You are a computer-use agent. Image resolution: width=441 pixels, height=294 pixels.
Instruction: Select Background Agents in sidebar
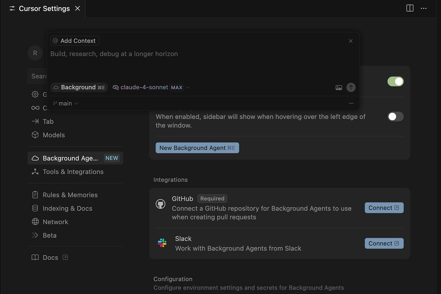pyautogui.click(x=75, y=158)
